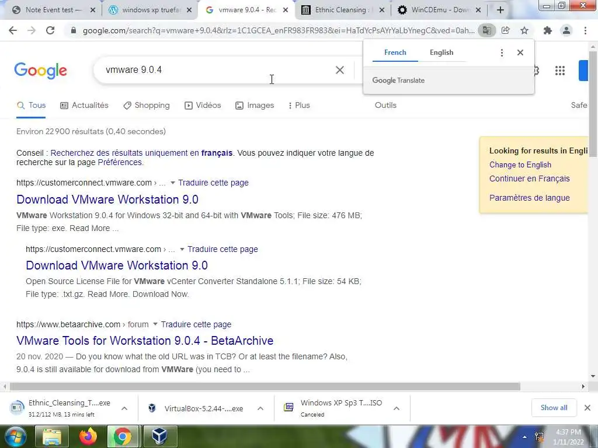Viewport: 598px width, 448px height.
Task: Open Actualités search results
Action: point(84,106)
